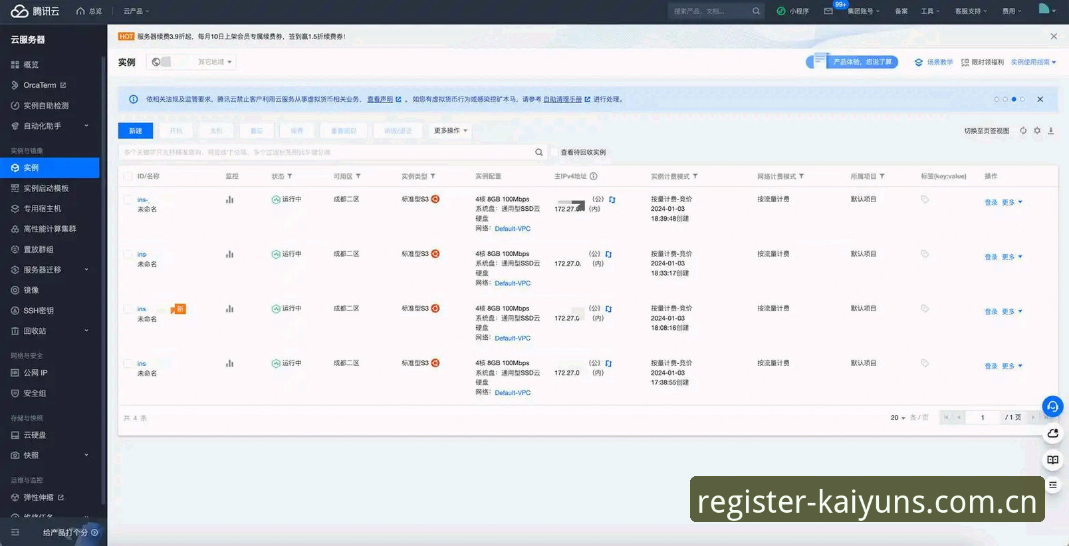Viewport: 1069px width, 546px height.
Task: Click the blue 新建 button
Action: [136, 131]
